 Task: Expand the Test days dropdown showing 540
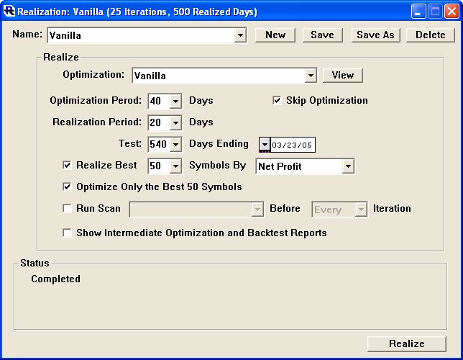click(x=175, y=145)
